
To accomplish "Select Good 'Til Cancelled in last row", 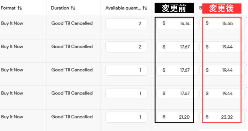I will tap(72, 117).
